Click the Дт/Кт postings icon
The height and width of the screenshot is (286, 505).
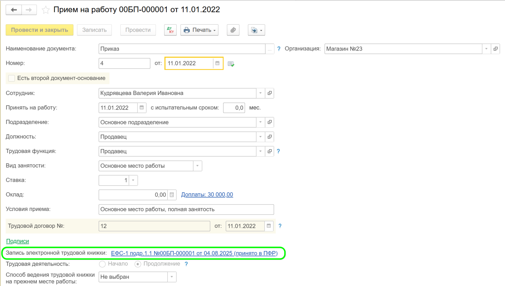(x=170, y=30)
